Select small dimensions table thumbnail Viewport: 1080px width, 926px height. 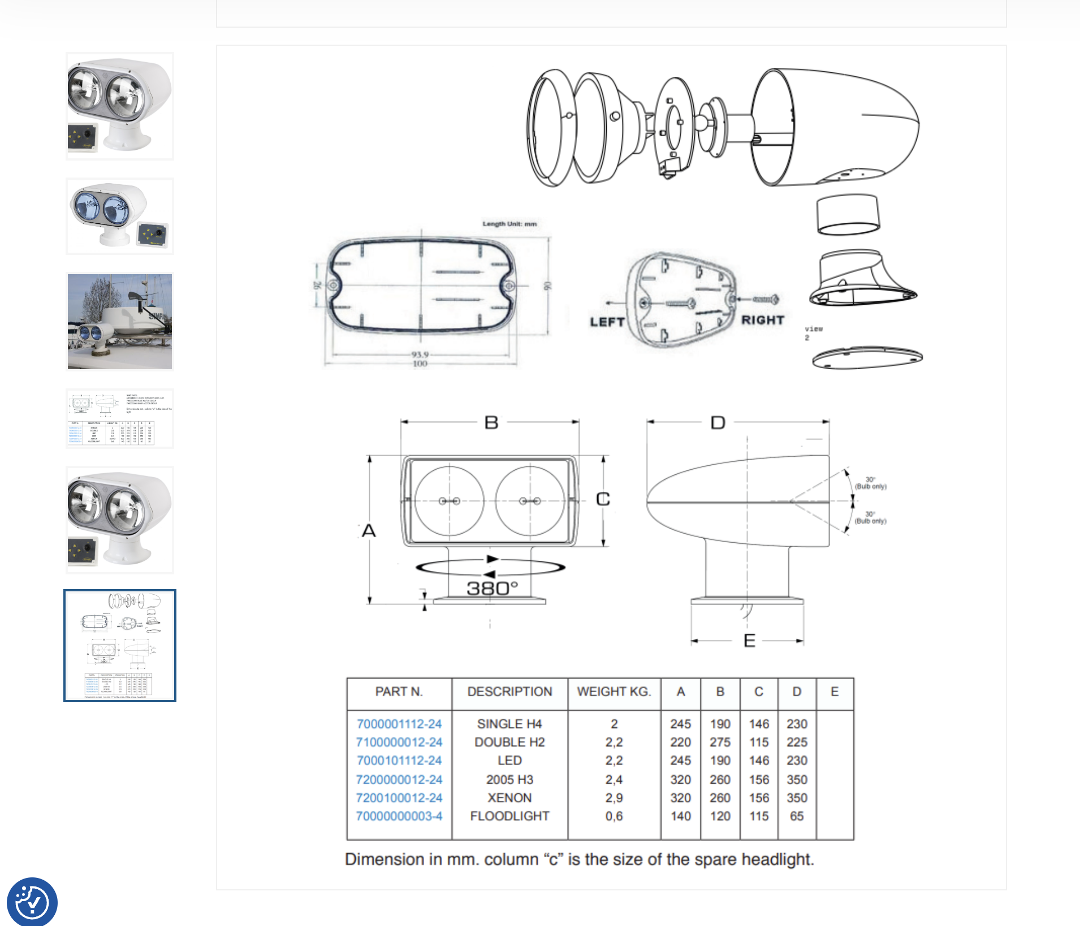(x=120, y=418)
